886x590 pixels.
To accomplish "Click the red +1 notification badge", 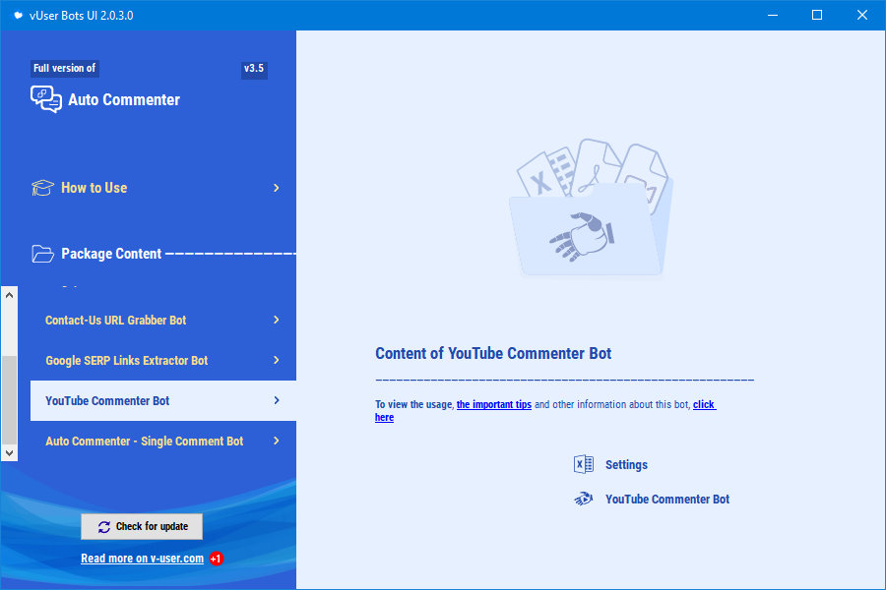I will pyautogui.click(x=216, y=559).
